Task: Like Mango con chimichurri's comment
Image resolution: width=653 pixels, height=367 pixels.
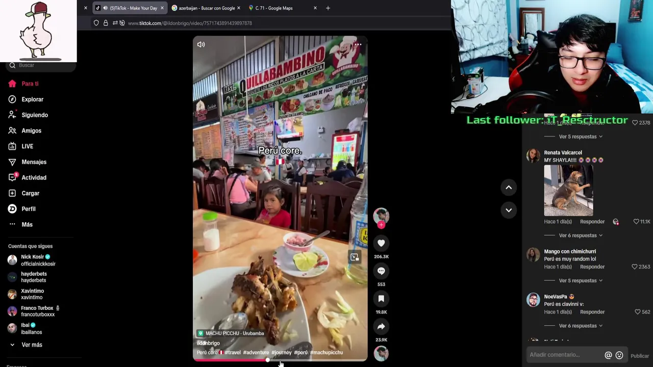Action: tap(635, 267)
